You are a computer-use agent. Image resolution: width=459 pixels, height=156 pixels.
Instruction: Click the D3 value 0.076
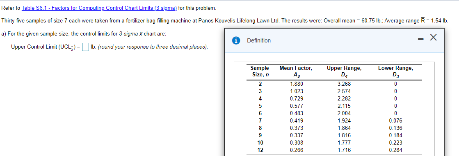tap(395, 121)
